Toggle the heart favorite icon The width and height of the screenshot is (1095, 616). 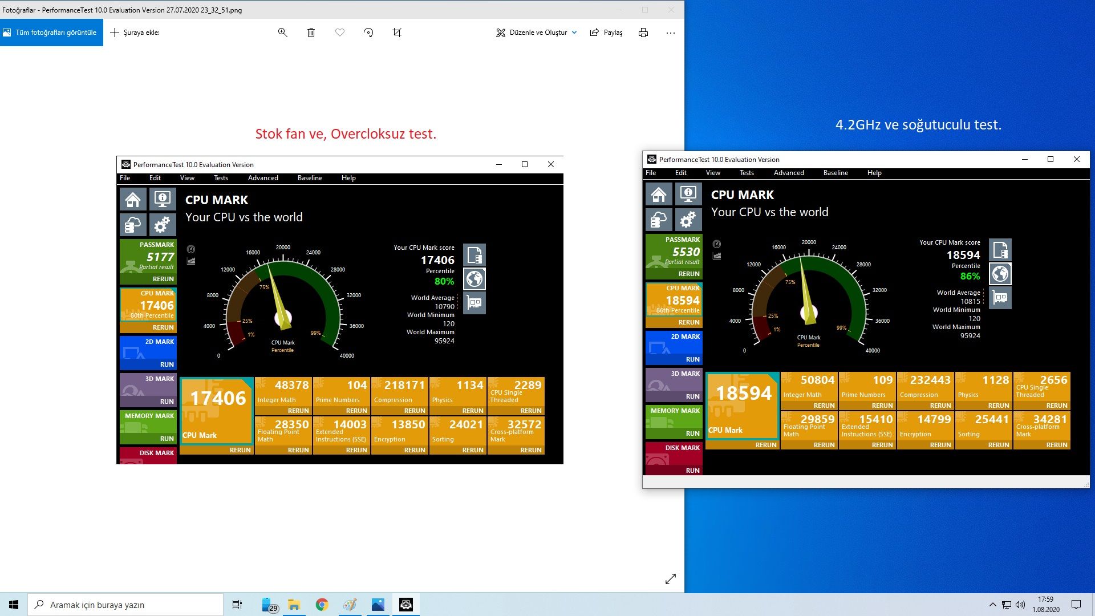(x=340, y=33)
